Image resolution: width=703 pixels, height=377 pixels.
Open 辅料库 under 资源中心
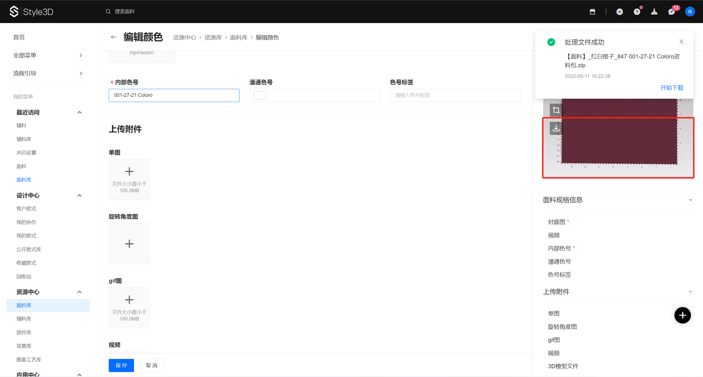tap(24, 319)
